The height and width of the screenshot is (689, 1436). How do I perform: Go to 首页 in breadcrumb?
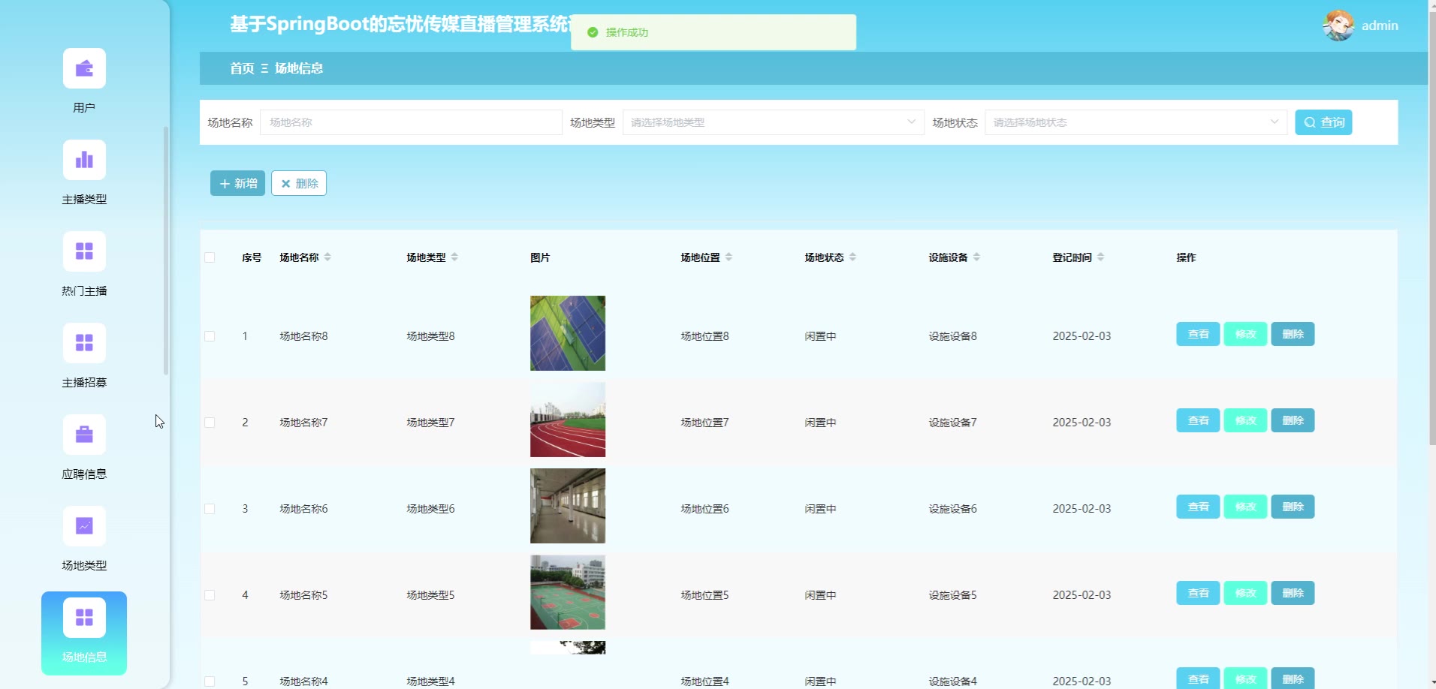(x=242, y=68)
